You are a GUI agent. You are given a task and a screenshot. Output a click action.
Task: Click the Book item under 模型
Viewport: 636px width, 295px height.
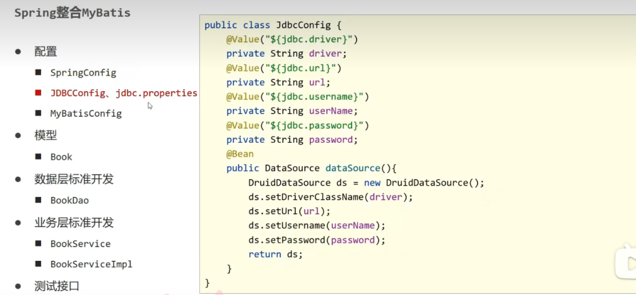click(61, 157)
